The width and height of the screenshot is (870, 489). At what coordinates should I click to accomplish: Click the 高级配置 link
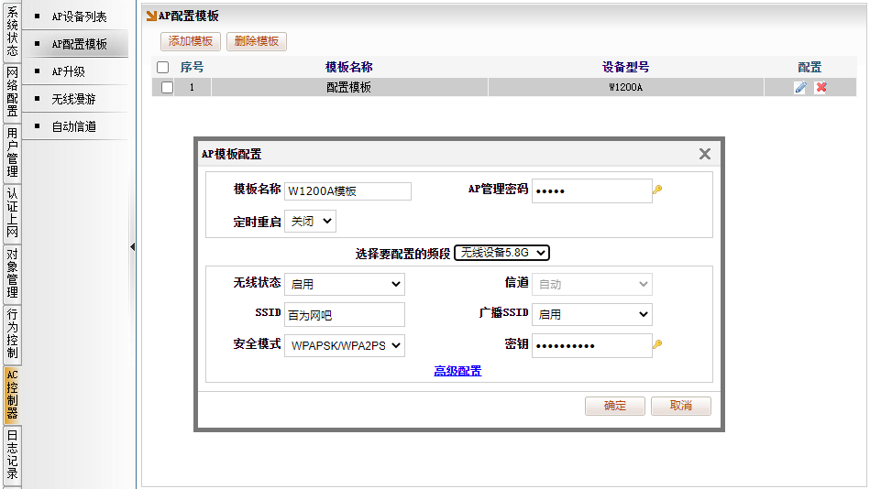pos(457,371)
